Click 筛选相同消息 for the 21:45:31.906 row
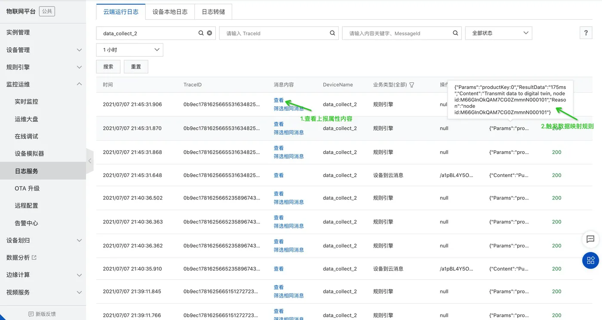This screenshot has height=320, width=602. [x=289, y=109]
